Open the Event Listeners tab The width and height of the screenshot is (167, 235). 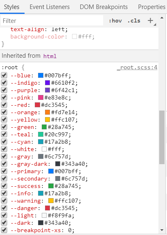[x=50, y=7]
